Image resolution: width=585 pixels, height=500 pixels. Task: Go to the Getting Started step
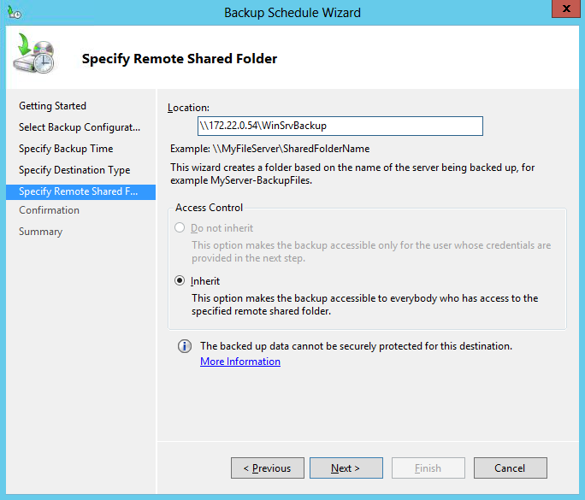pos(53,106)
